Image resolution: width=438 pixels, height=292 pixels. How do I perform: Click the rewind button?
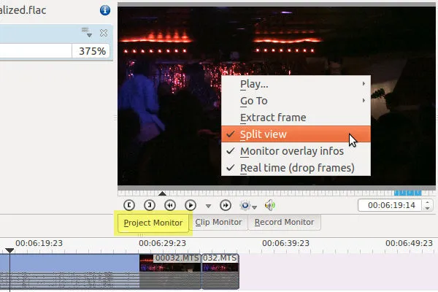pos(170,205)
